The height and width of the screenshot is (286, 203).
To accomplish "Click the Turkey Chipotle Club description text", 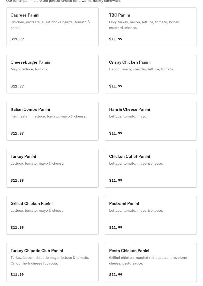I will point(50,260).
